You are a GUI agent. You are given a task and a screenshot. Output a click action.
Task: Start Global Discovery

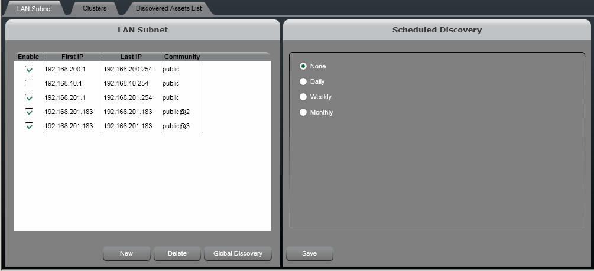[x=238, y=253]
